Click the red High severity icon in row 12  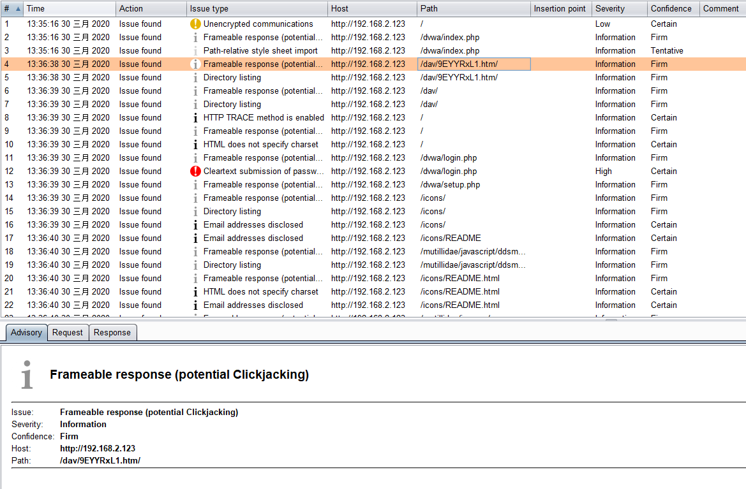tap(195, 172)
